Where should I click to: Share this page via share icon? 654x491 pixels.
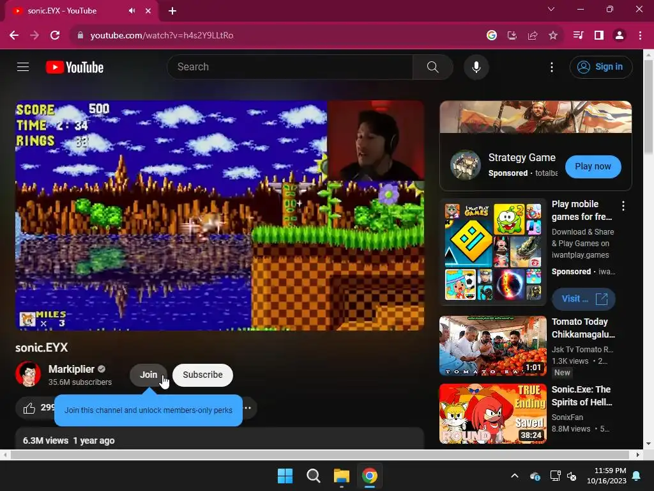click(x=533, y=36)
